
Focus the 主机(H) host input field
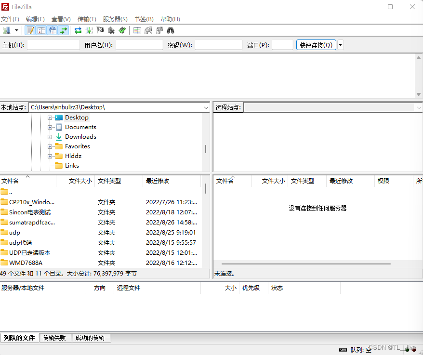click(x=53, y=45)
